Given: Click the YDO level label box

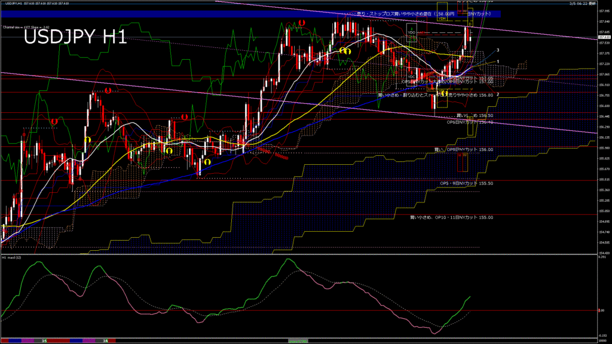Looking at the screenshot, I should [x=411, y=33].
